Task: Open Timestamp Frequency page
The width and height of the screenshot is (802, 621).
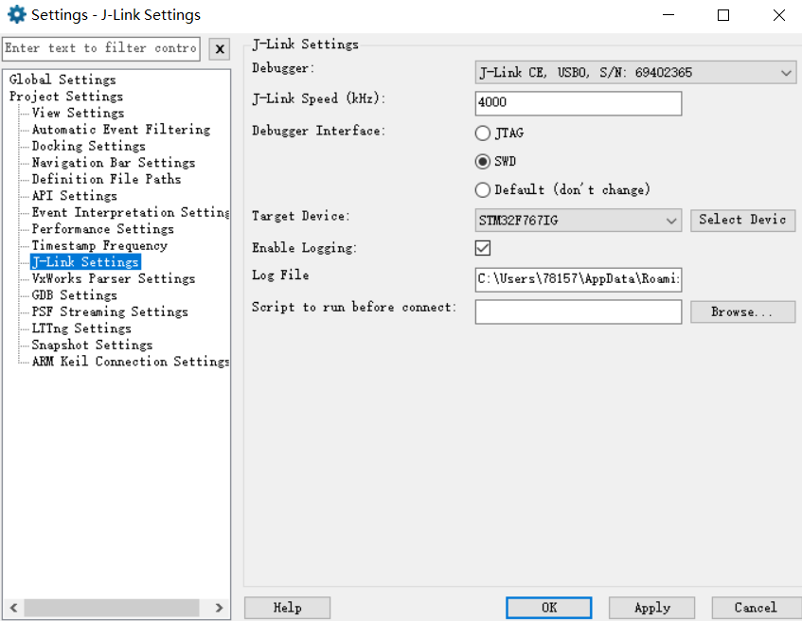Action: tap(99, 245)
